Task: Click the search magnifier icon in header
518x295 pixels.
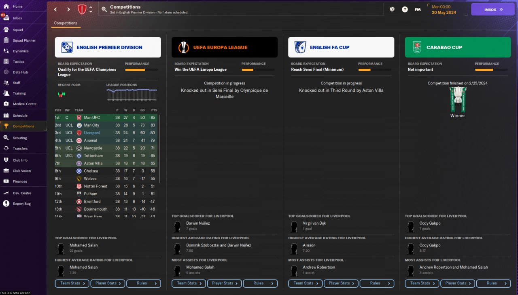Action: (x=104, y=9)
